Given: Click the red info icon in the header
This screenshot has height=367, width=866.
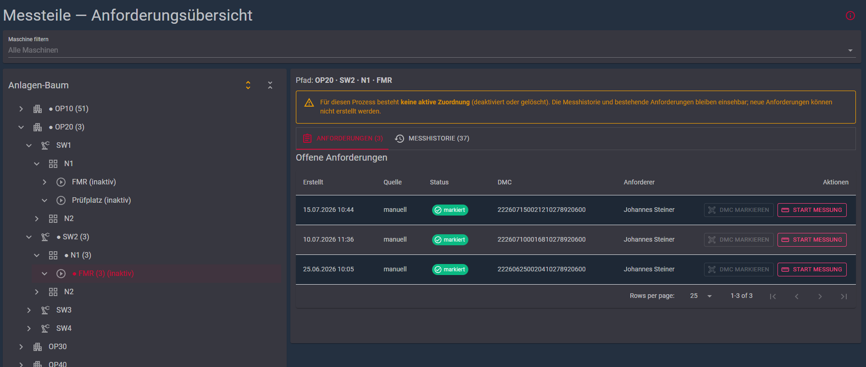Looking at the screenshot, I should coord(850,16).
